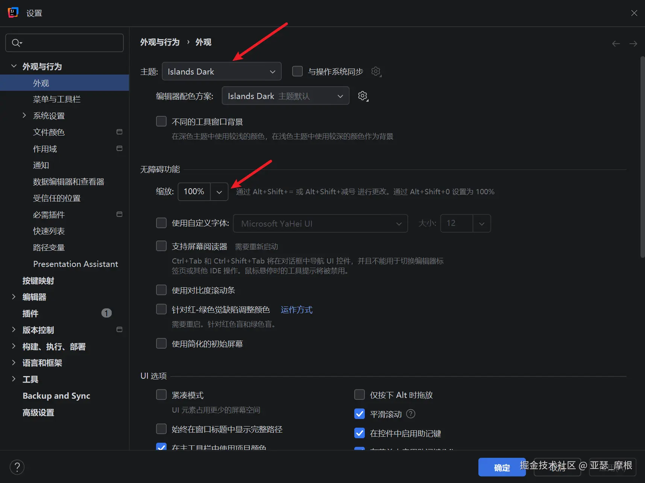Screen dimensions: 645x483
Task: Expand the 工具 tree node
Action: click(x=14, y=379)
